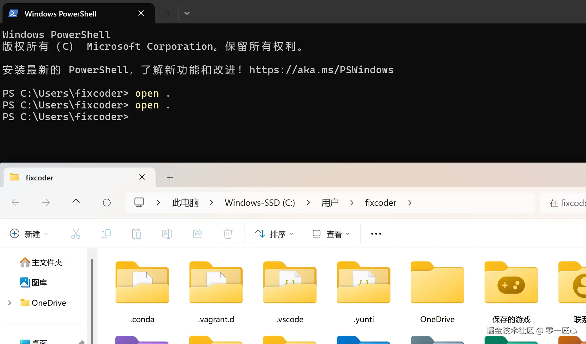Click the PowerShell icon in terminal tab
This screenshot has width=586, height=344.
(x=13, y=13)
